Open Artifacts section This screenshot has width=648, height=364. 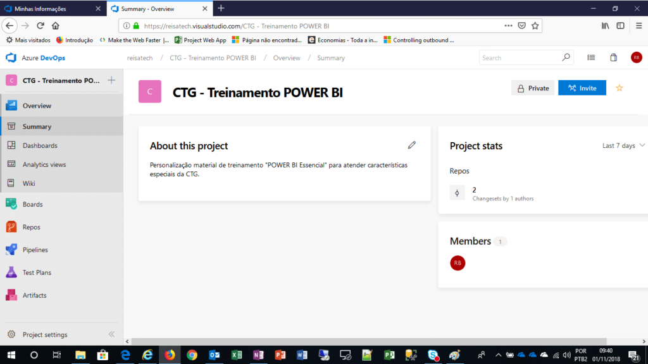click(34, 295)
